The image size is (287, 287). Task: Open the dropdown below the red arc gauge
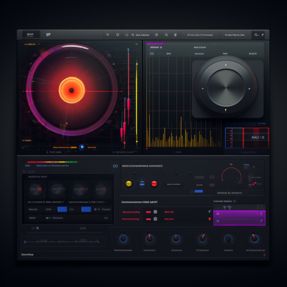[239, 193]
